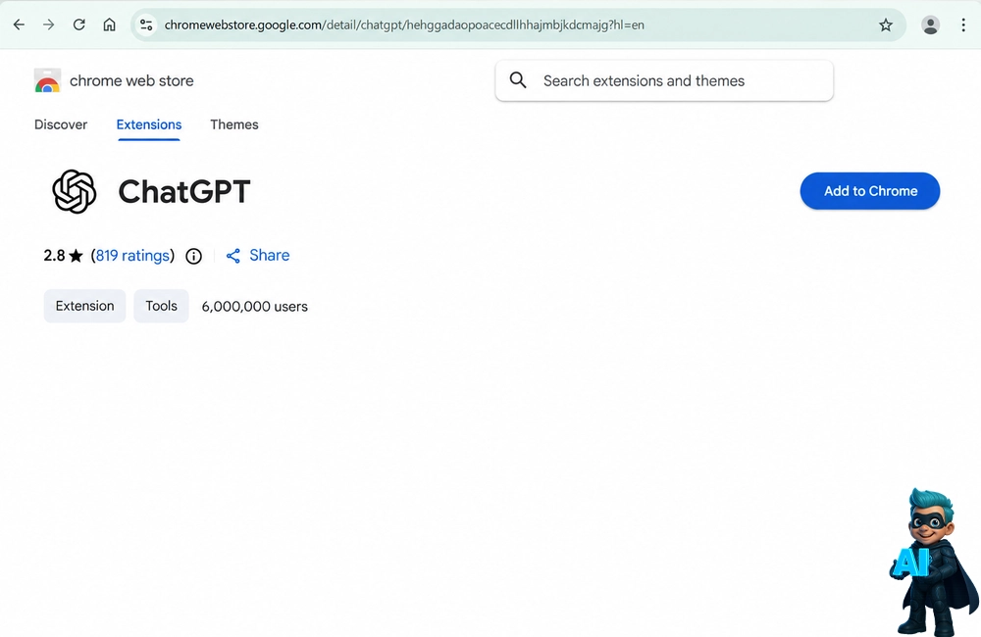The image size is (981, 637).
Task: Click the Chrome Web Store logo
Action: (47, 80)
